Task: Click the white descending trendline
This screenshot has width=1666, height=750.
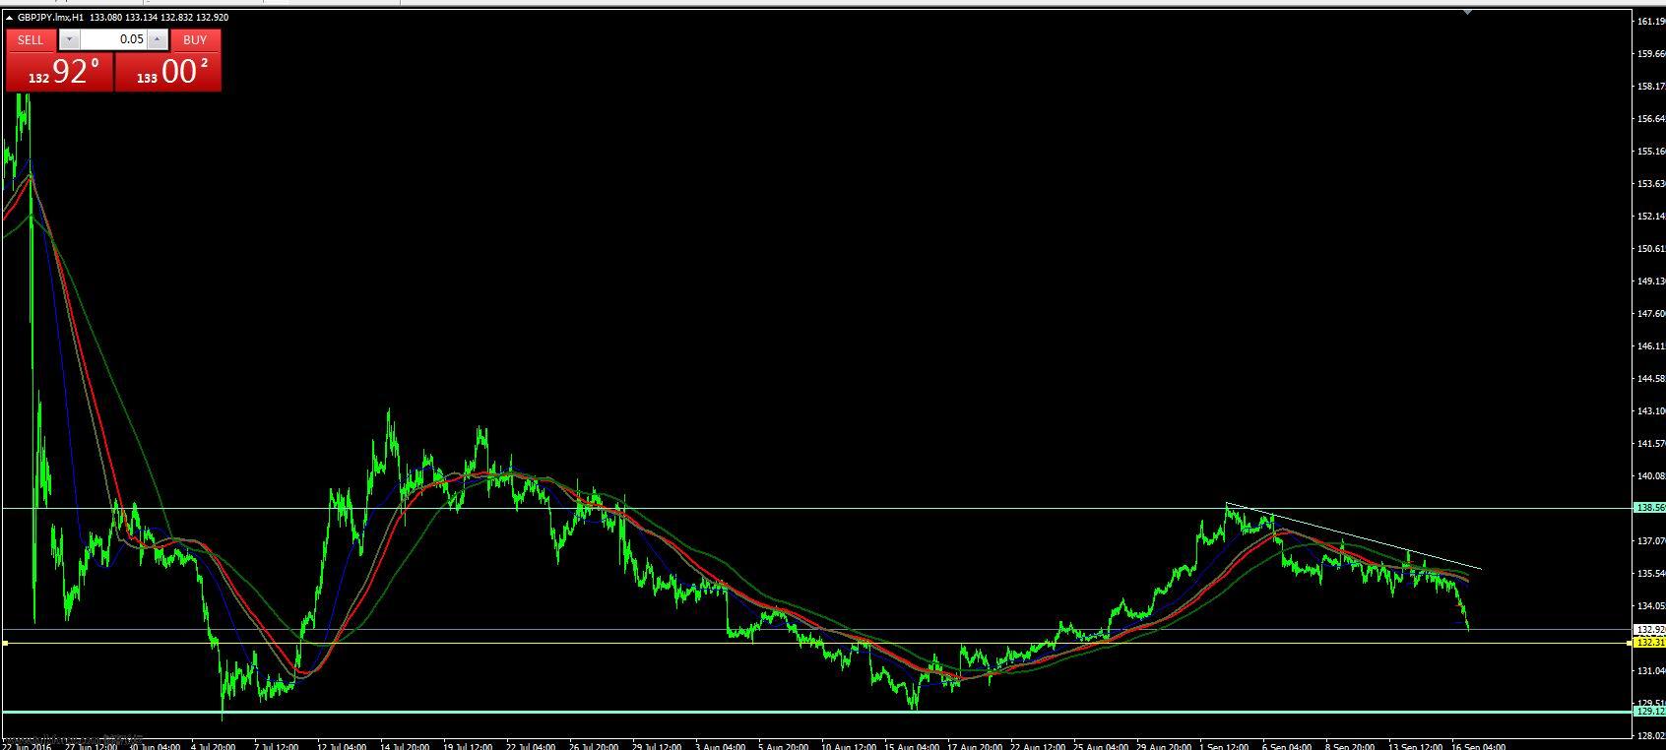Action: [1354, 537]
